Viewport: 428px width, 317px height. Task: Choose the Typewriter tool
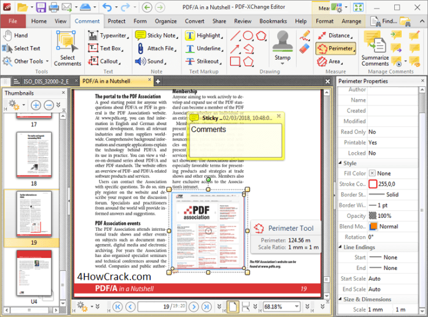(108, 36)
